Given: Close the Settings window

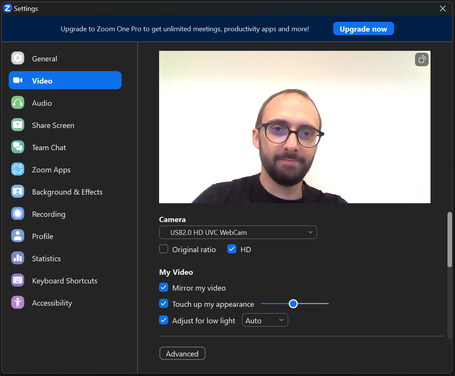Looking at the screenshot, I should [443, 8].
